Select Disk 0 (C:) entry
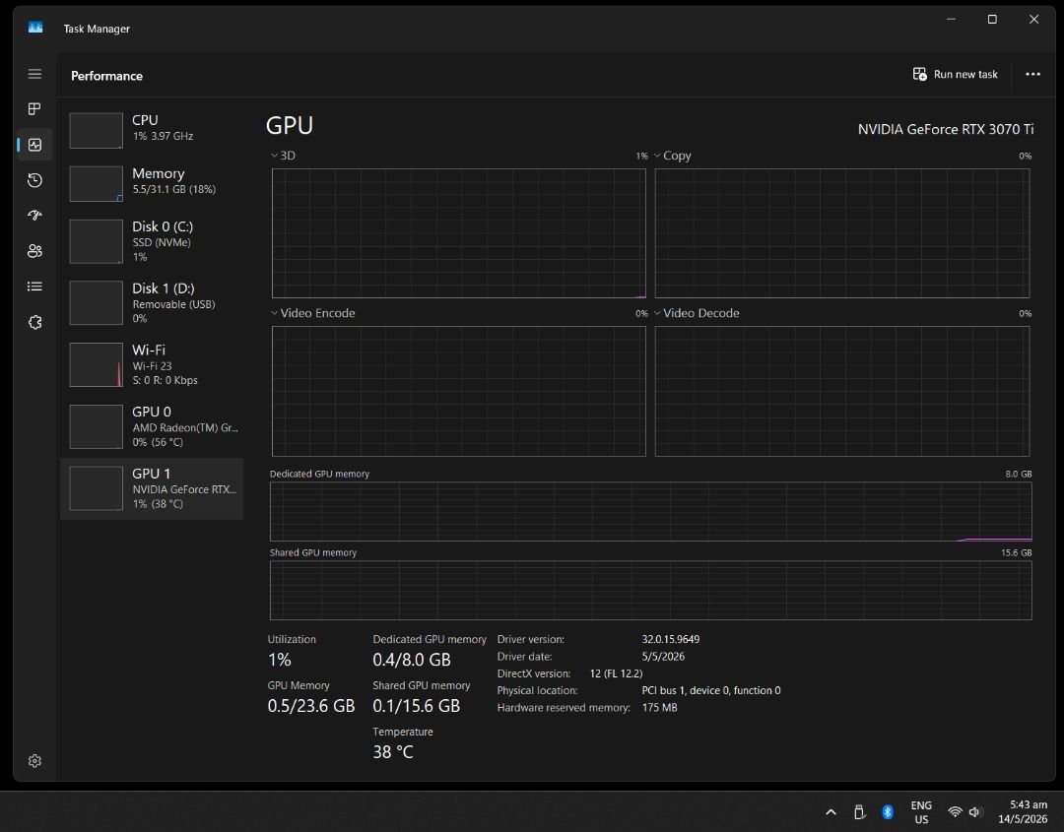This screenshot has height=832, width=1064. [x=152, y=241]
